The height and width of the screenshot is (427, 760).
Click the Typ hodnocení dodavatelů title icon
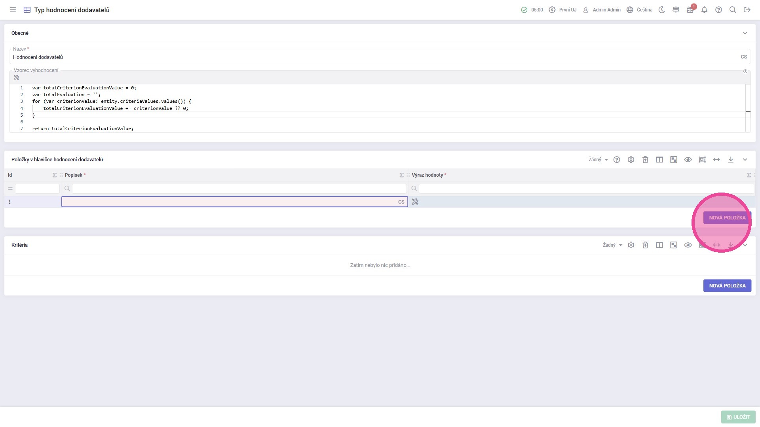pyautogui.click(x=27, y=10)
